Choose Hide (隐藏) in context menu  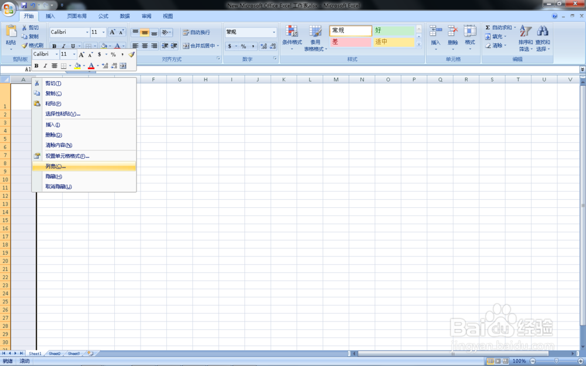point(84,177)
